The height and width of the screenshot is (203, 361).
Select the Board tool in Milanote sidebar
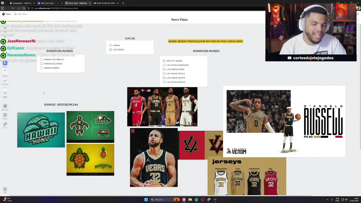click(5, 64)
